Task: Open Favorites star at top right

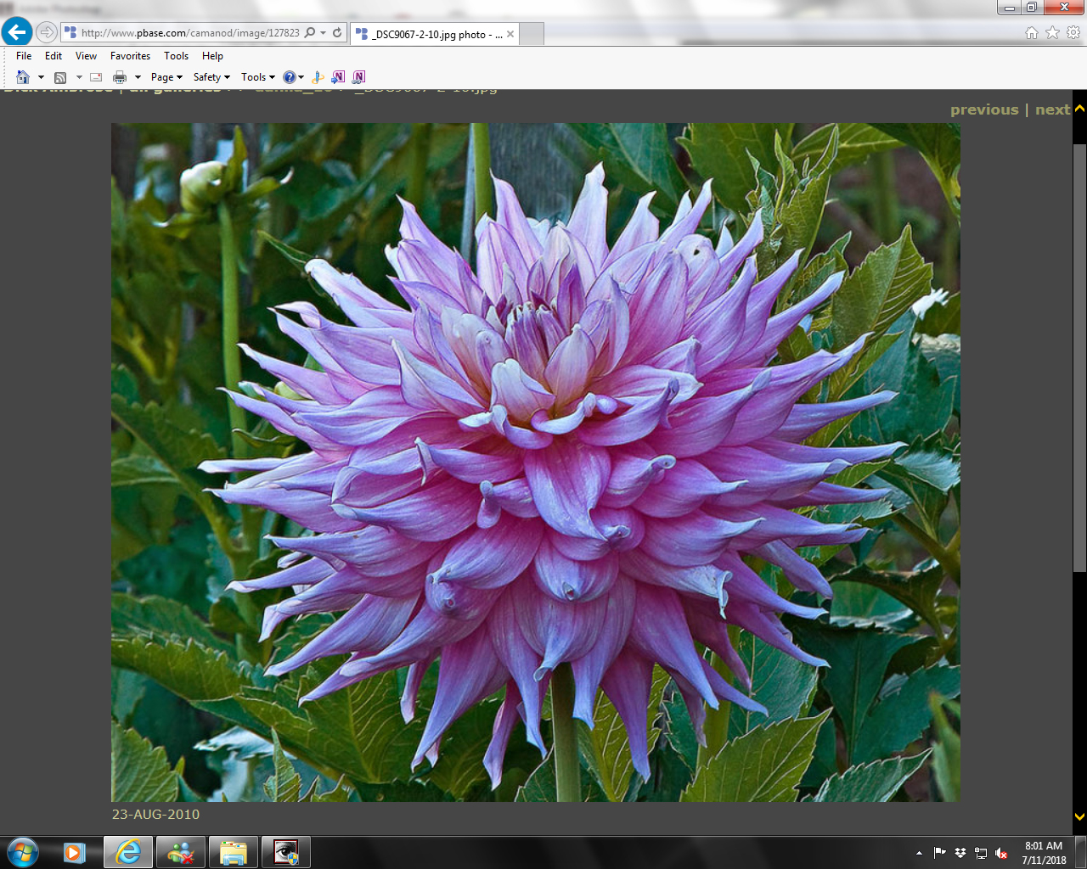Action: coord(1052,32)
